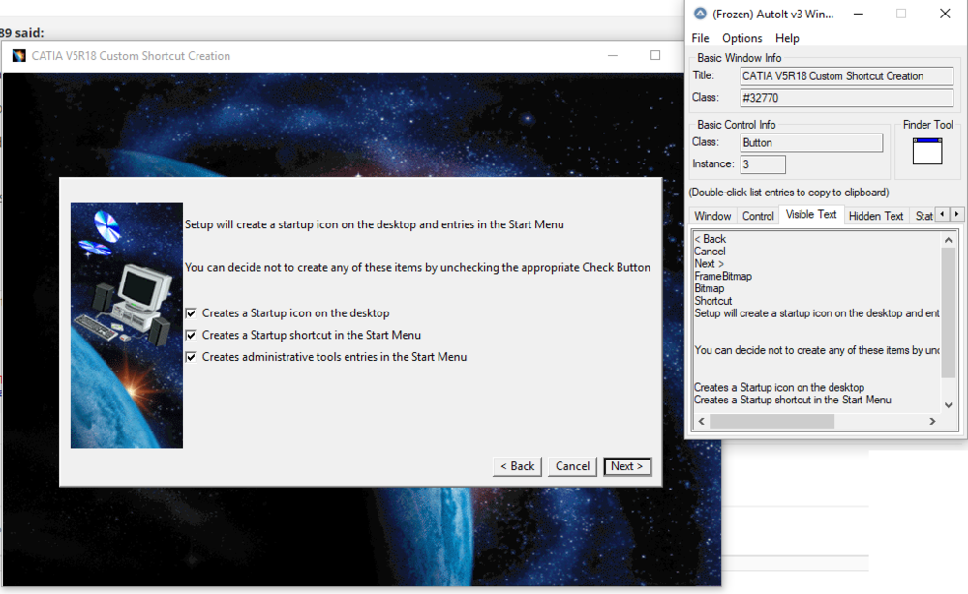
Task: Select the 'Shortcut' entry in text list
Action: [x=713, y=301]
